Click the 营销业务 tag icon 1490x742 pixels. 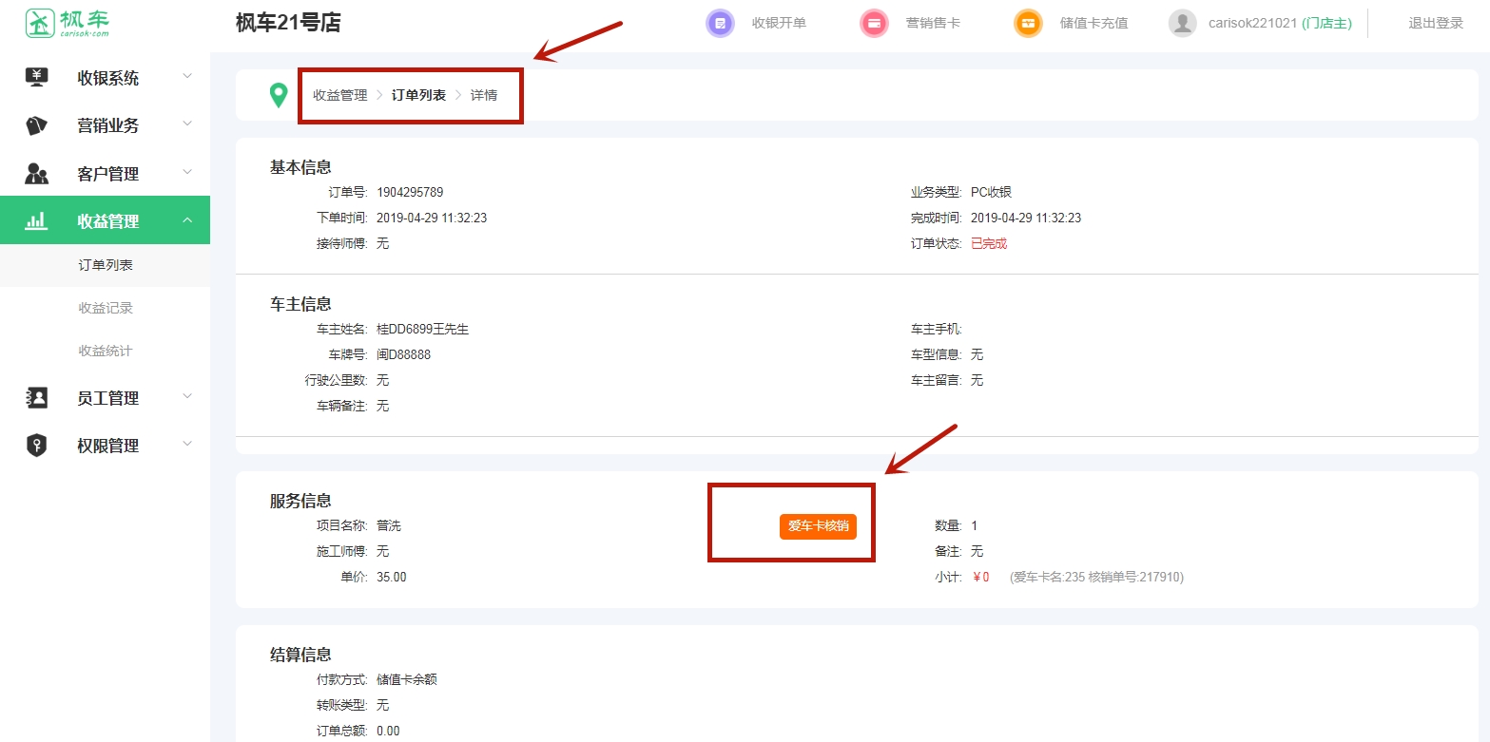(x=36, y=125)
